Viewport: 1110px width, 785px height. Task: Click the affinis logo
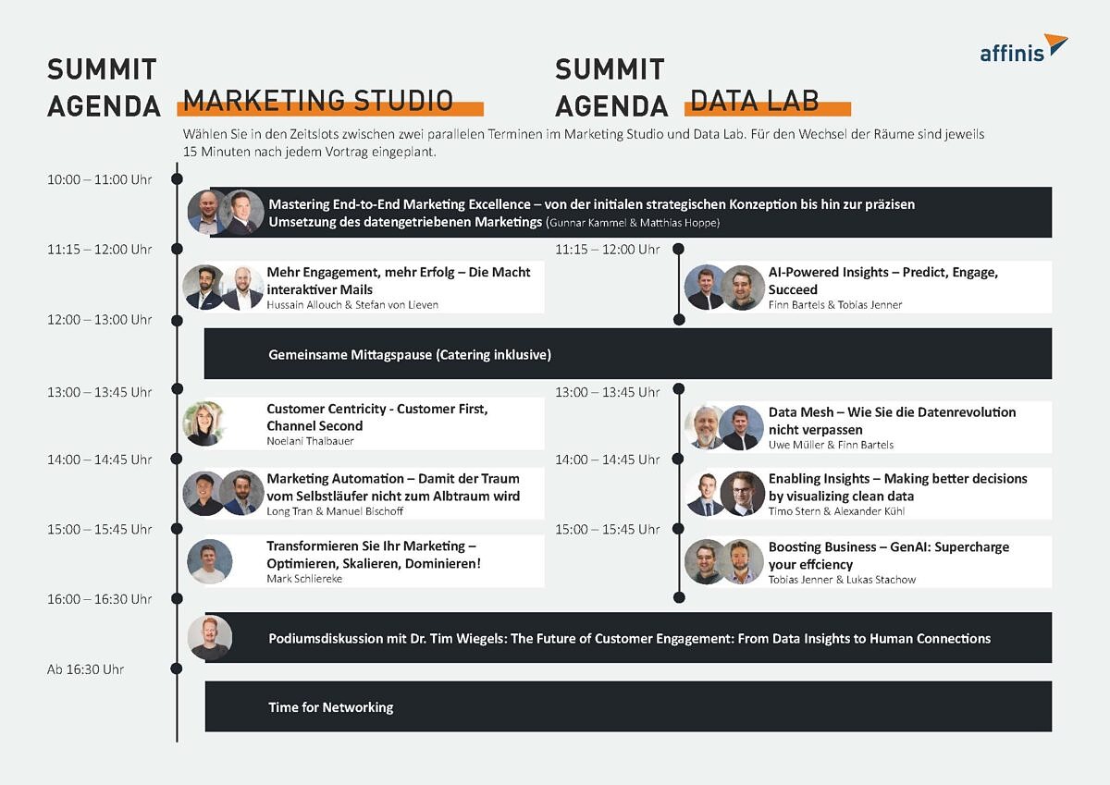point(1022,48)
